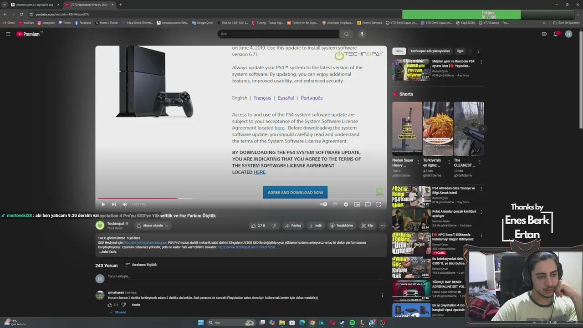
Task: Select the Tümü filter chip
Action: 399,51
